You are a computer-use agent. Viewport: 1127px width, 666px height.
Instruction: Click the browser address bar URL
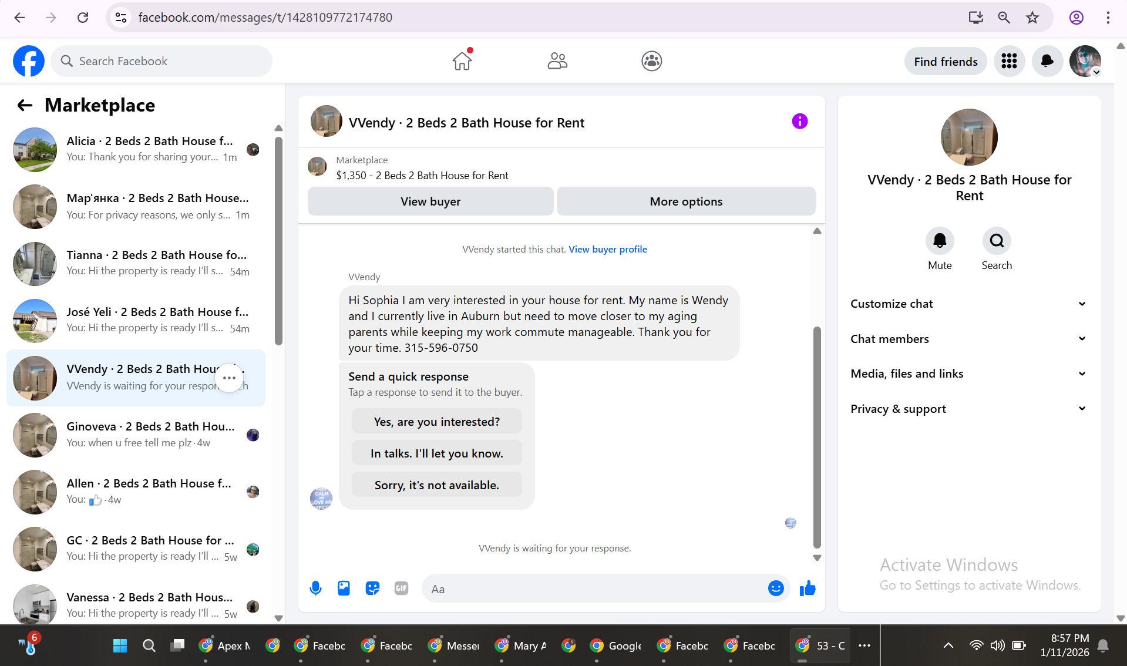[265, 18]
